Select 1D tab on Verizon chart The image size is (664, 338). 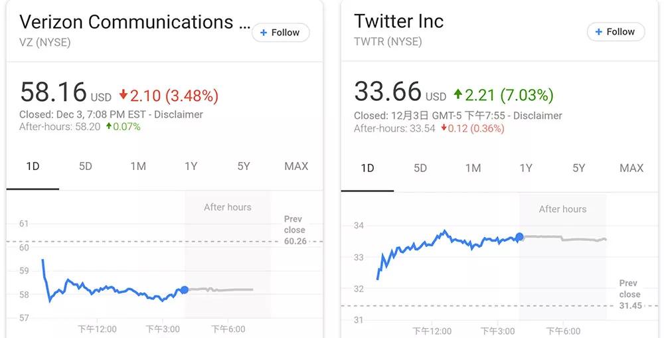pos(33,166)
